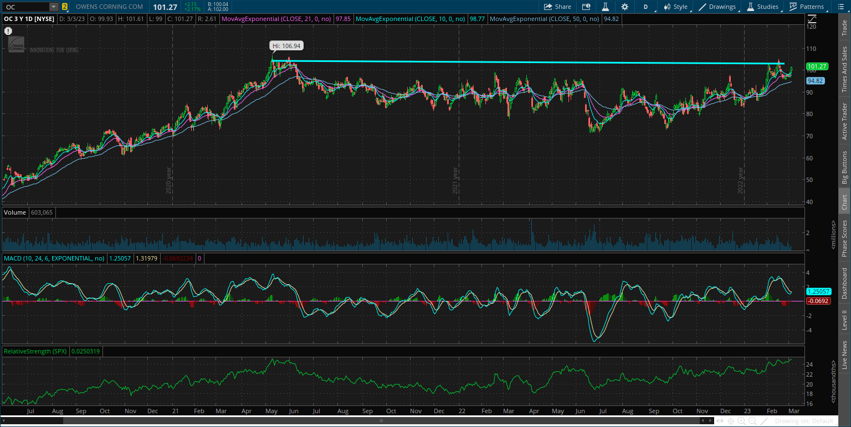This screenshot has width=851, height=427.
Task: Click the scroll left arrow on time axis
Action: click(x=703, y=421)
